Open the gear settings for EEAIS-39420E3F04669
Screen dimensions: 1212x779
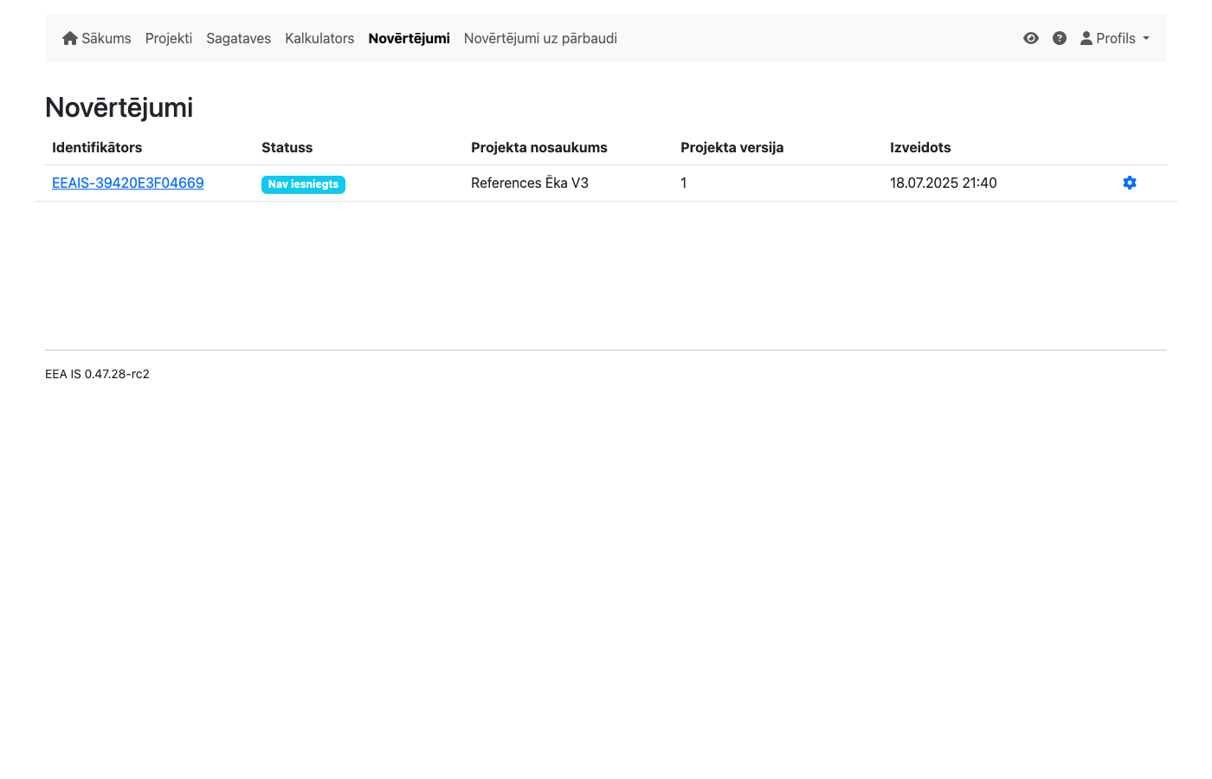pos(1129,183)
